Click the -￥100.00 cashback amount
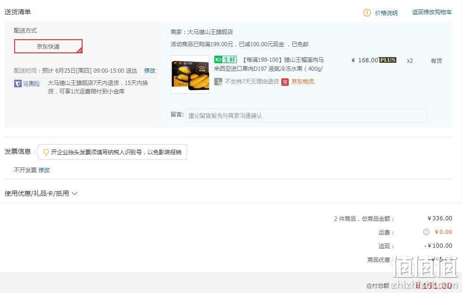462x293 pixels. click(x=438, y=246)
